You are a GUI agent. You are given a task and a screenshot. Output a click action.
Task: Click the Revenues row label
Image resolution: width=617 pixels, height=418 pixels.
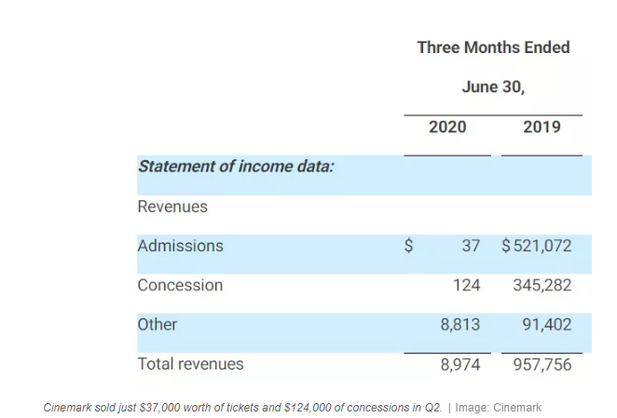[172, 207]
